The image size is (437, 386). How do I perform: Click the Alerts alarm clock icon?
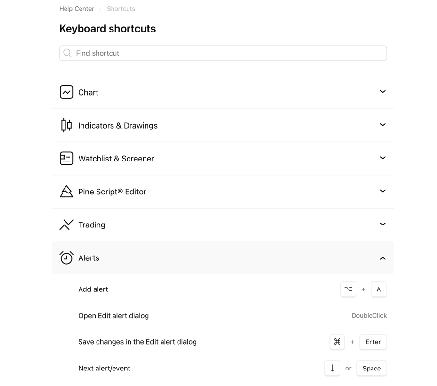[x=66, y=258]
